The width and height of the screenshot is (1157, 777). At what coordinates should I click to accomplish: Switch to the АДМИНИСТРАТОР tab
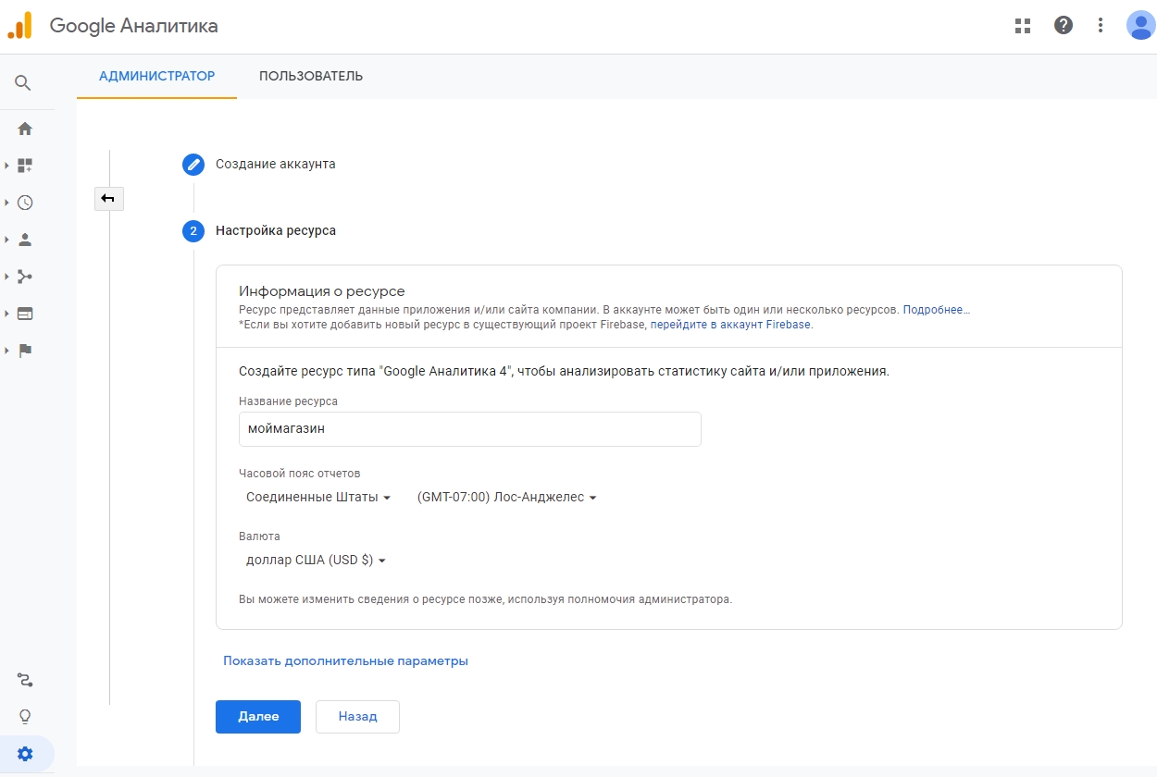point(156,76)
